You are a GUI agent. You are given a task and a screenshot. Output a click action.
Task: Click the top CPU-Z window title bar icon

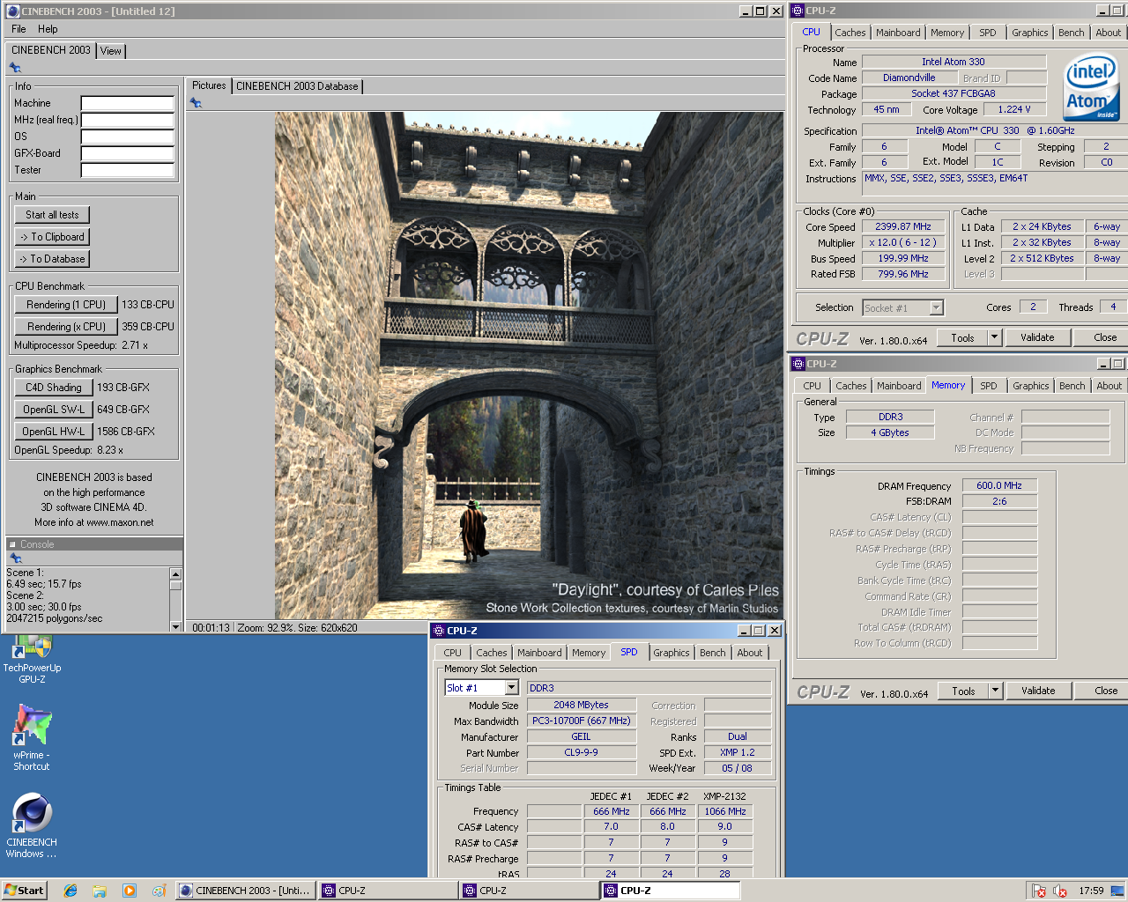[798, 11]
